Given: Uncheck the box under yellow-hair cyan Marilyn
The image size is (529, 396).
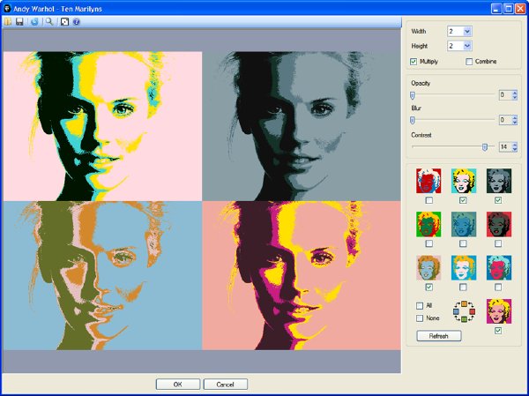Looking at the screenshot, I should (x=463, y=200).
